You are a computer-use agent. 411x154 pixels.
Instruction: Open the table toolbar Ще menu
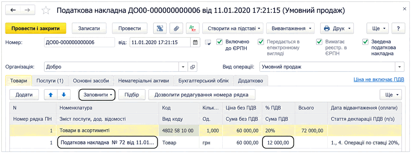click(391, 95)
